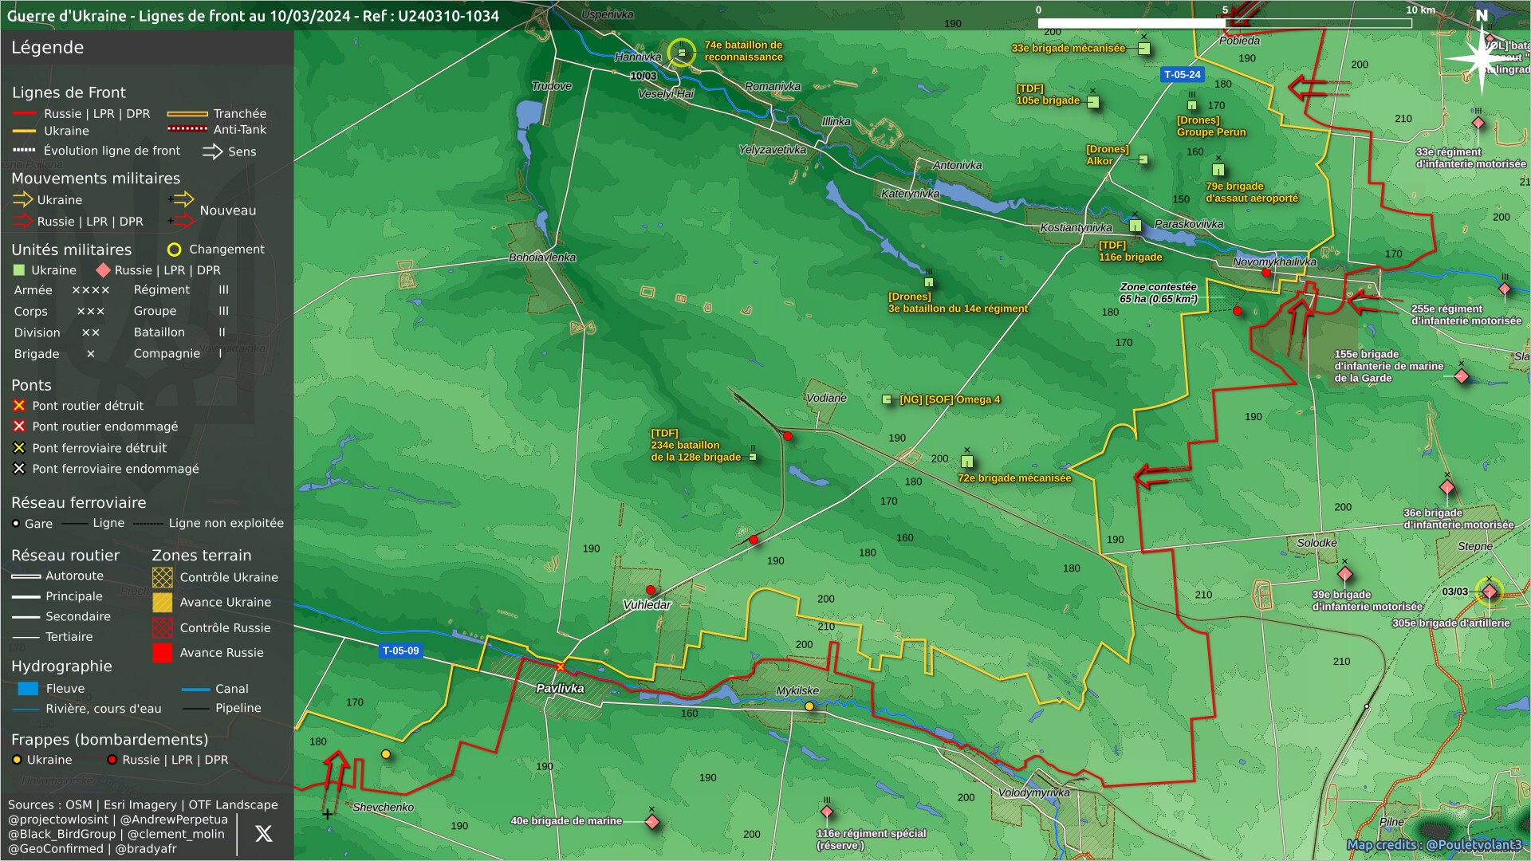Click the 'Zone contestée 65 ha' annotation
Image resolution: width=1531 pixels, height=861 pixels.
pyautogui.click(x=1159, y=293)
